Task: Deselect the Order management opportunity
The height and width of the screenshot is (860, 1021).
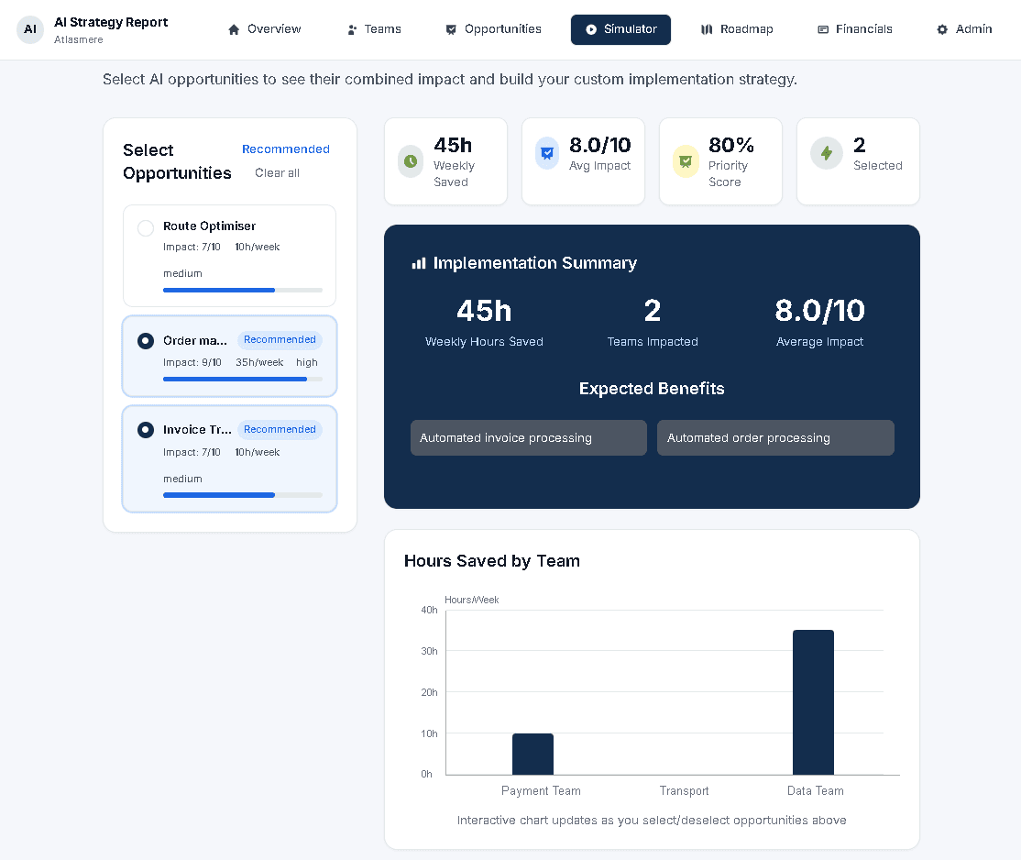Action: click(145, 340)
